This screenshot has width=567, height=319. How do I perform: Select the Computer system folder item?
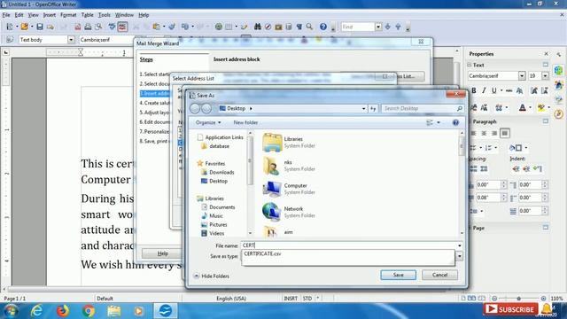pyautogui.click(x=290, y=189)
